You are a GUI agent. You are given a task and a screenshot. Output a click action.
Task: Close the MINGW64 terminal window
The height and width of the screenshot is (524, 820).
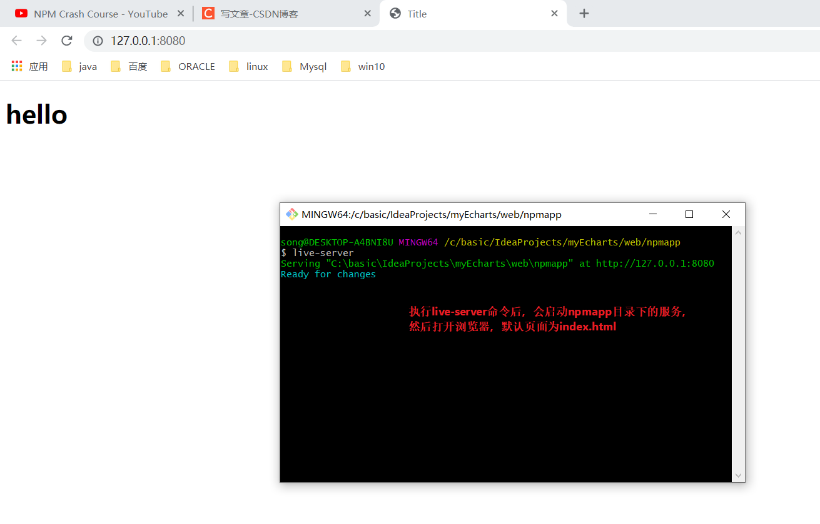point(726,214)
